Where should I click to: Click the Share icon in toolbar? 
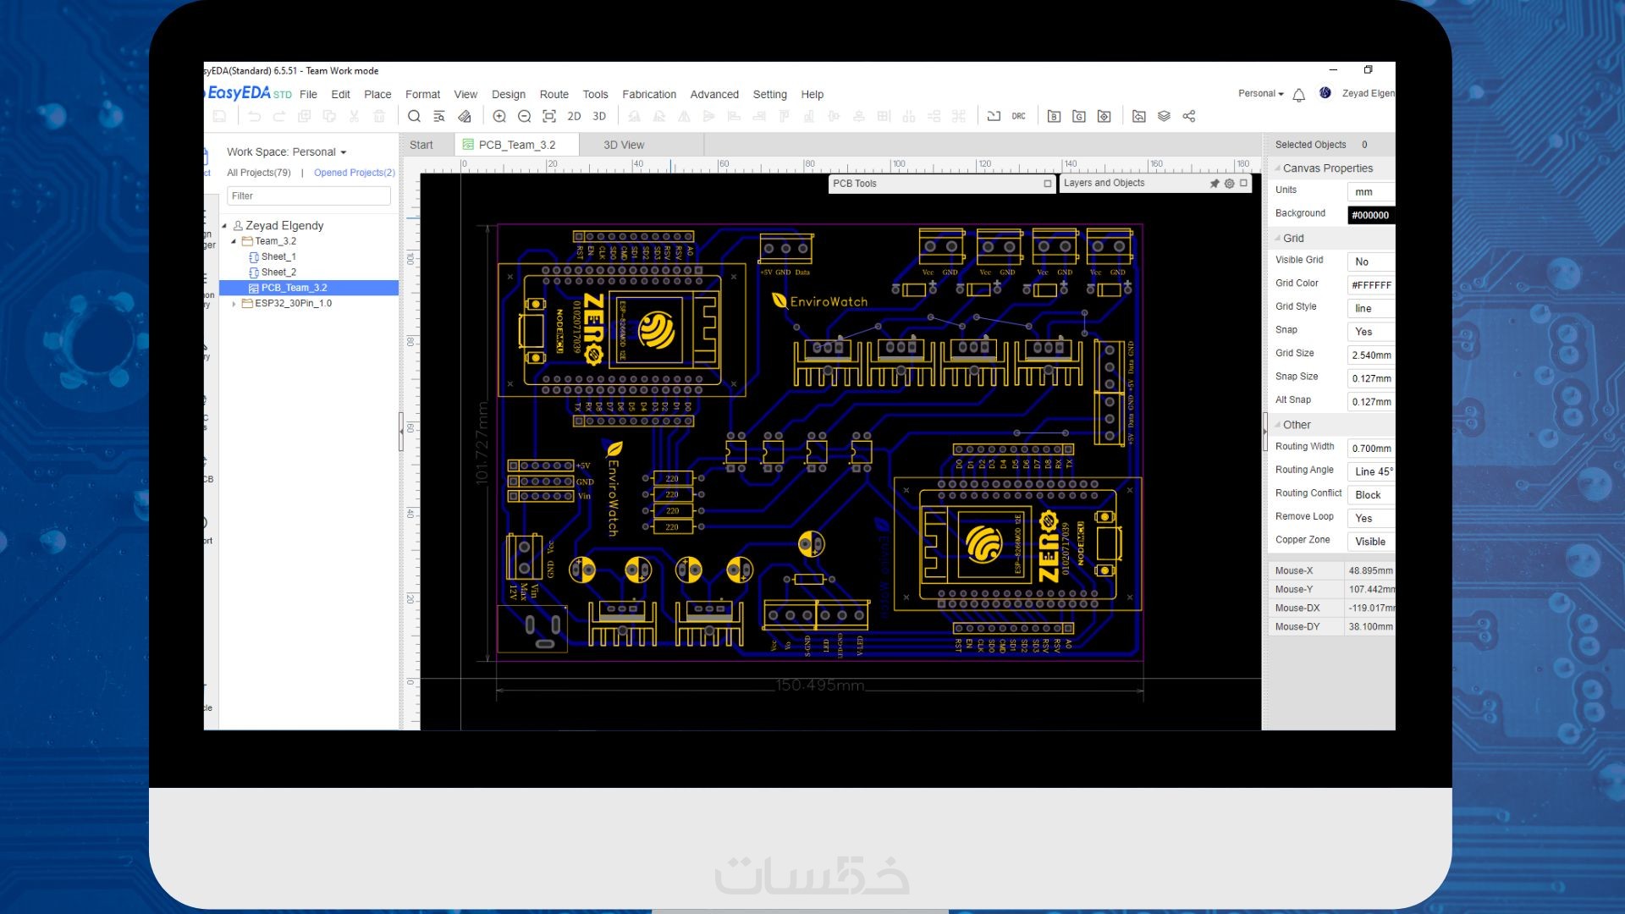[1189, 117]
